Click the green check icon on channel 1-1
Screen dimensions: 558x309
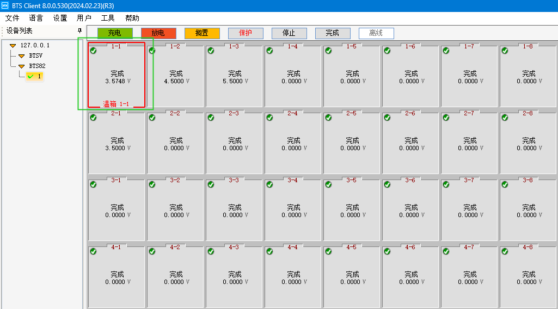pos(93,51)
